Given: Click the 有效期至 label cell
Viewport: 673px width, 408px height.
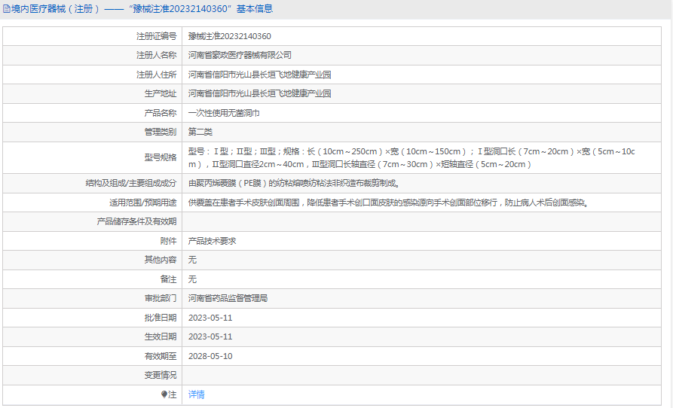Looking at the screenshot, I should 92,356.
